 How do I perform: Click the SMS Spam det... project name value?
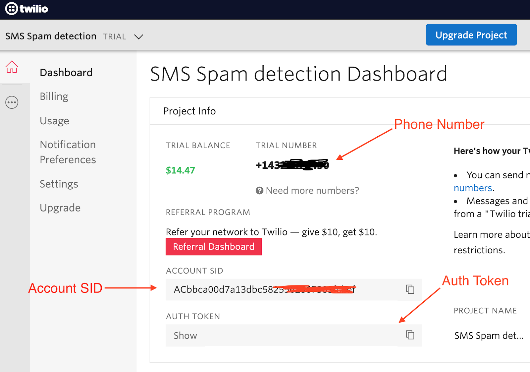click(489, 336)
